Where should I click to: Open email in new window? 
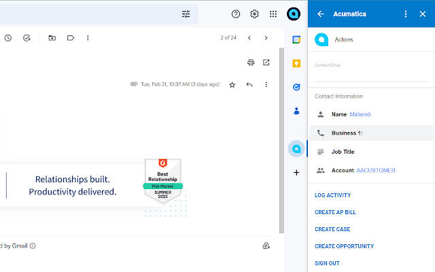coord(266,63)
